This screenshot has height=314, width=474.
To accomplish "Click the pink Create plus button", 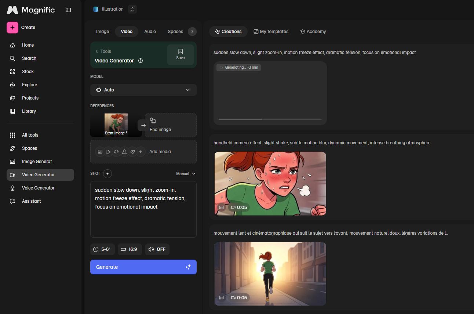I will [x=12, y=28].
